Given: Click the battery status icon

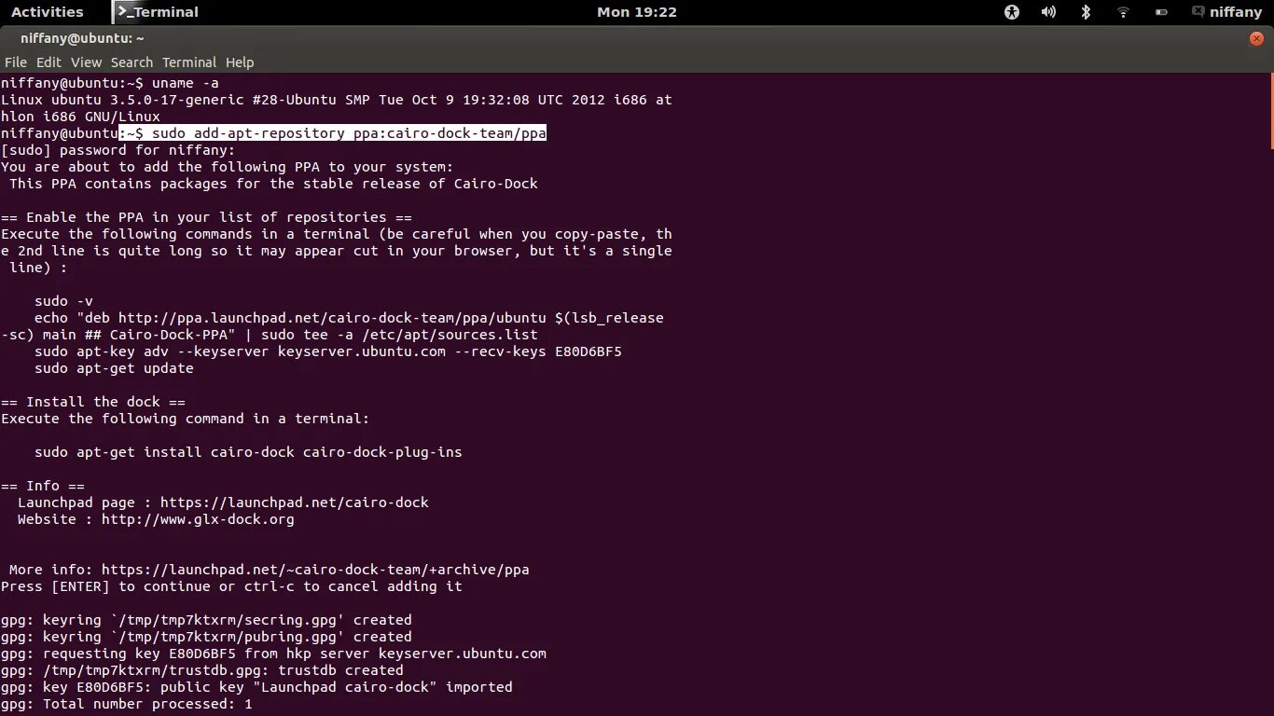Looking at the screenshot, I should coord(1161,12).
